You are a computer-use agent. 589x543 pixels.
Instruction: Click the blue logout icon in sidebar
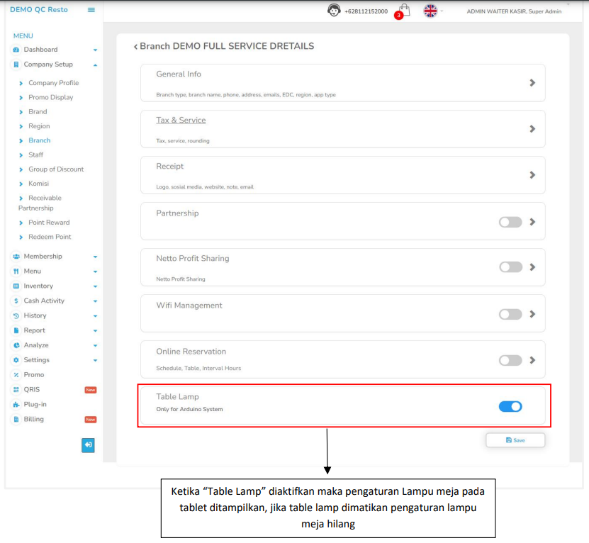(x=88, y=445)
